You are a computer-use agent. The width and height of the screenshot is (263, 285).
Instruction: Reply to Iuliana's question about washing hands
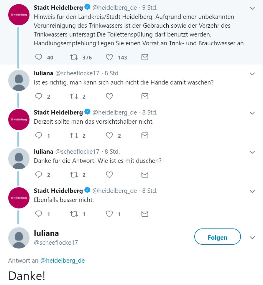pos(39,96)
